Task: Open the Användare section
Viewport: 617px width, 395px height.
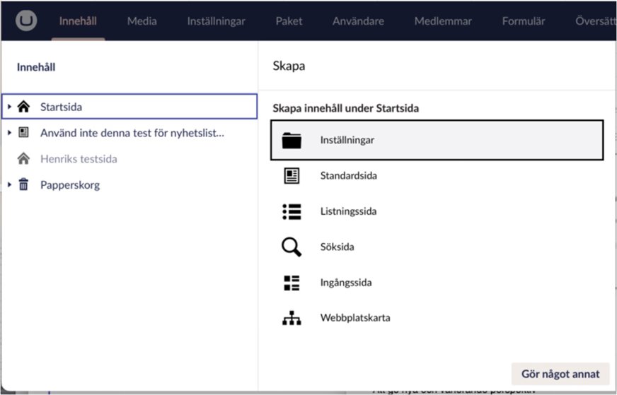Action: pyautogui.click(x=358, y=20)
